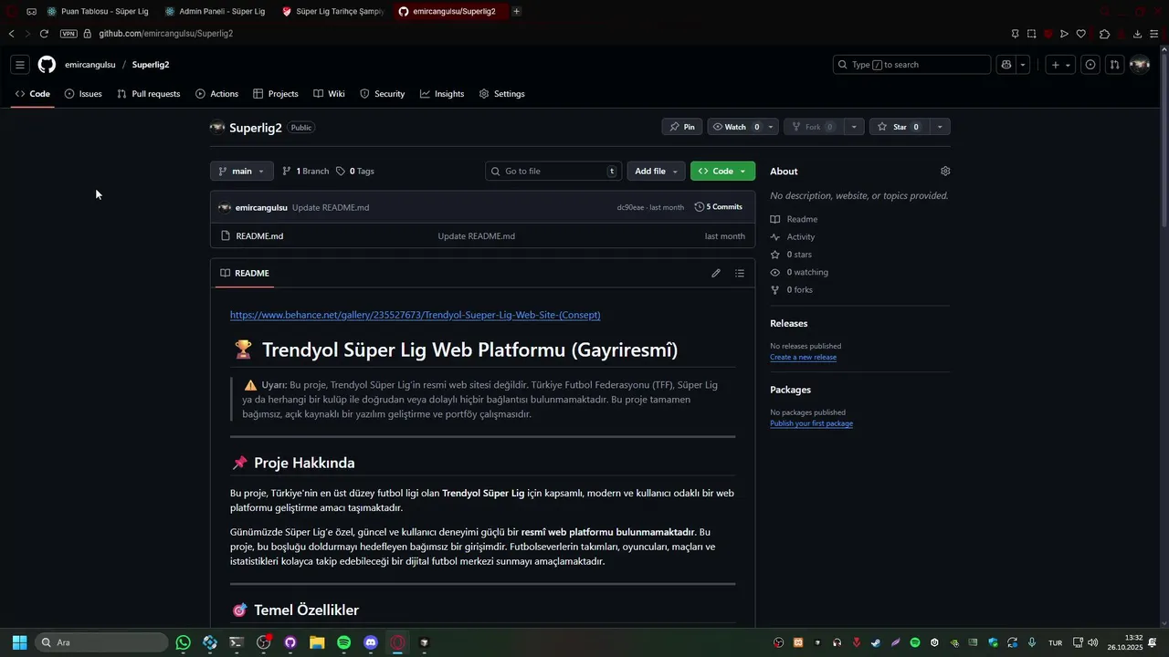The width and height of the screenshot is (1169, 657).
Task: Open the Copilot dropdown caret in header
Action: [1023, 65]
